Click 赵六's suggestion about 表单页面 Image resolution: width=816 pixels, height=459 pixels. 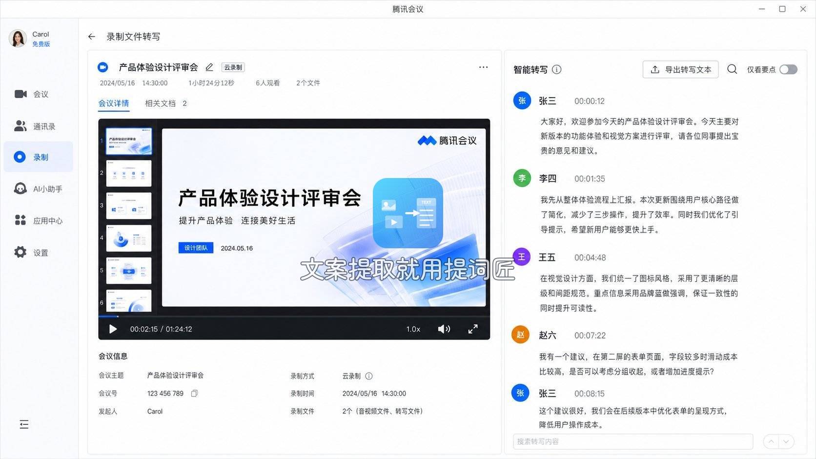638,364
